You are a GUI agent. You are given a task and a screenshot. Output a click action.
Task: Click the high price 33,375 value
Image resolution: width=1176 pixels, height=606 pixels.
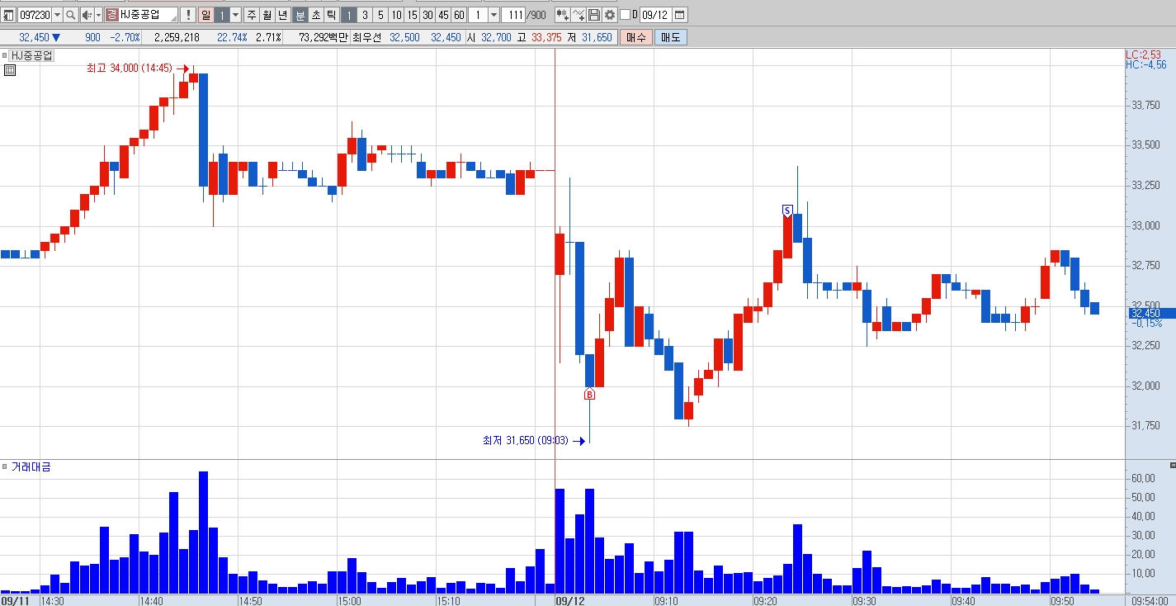[547, 37]
